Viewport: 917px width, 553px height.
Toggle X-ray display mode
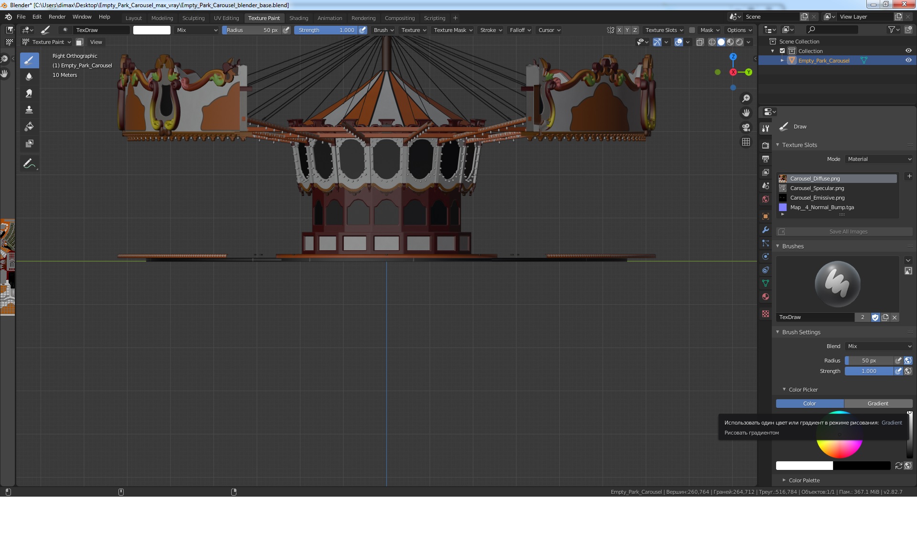(700, 42)
